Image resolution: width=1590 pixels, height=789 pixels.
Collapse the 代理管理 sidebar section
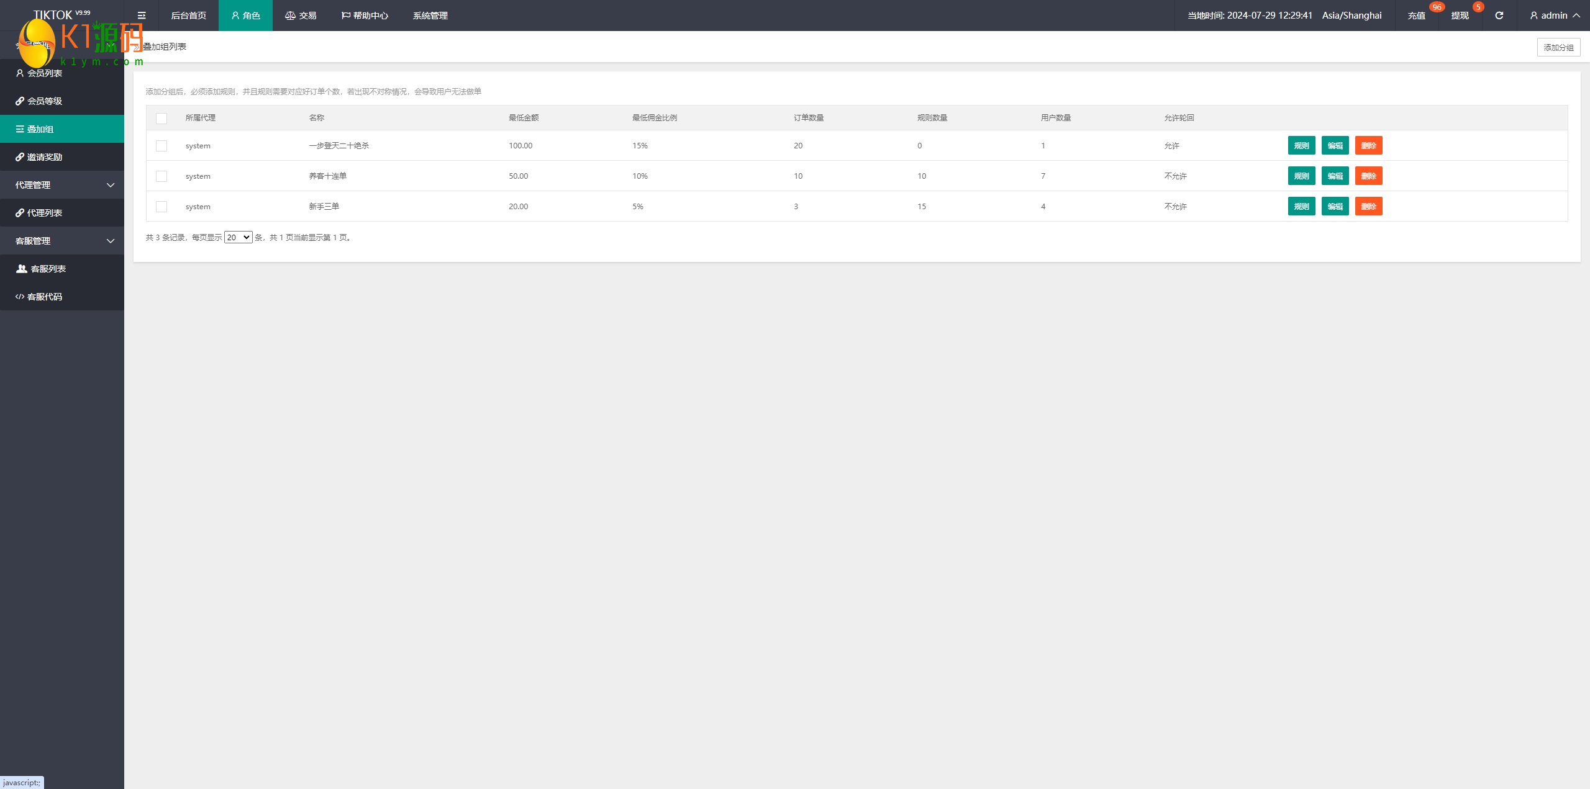pyautogui.click(x=62, y=185)
